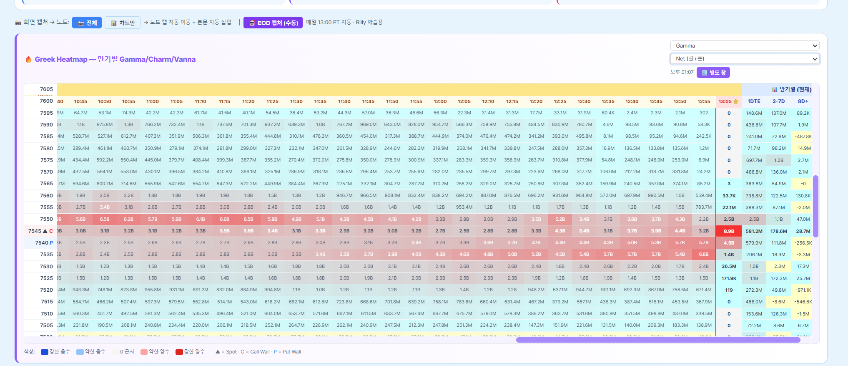The image size is (848, 366).
Task: Select the 8D+ expiry column header
Action: pyautogui.click(x=803, y=101)
